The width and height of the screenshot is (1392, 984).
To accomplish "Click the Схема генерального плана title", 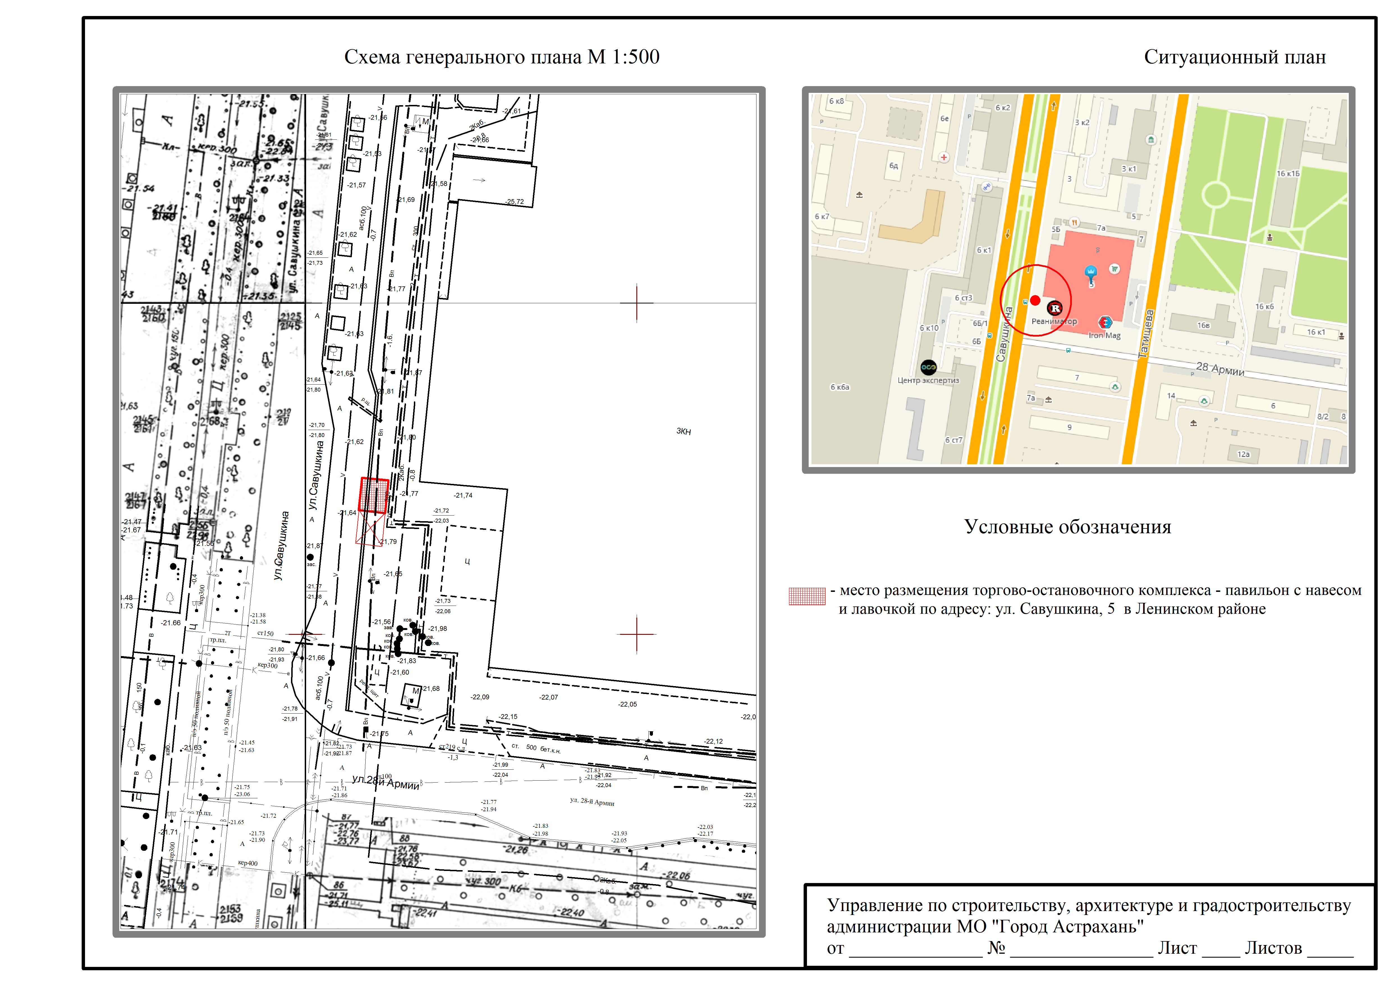I will pyautogui.click(x=501, y=57).
